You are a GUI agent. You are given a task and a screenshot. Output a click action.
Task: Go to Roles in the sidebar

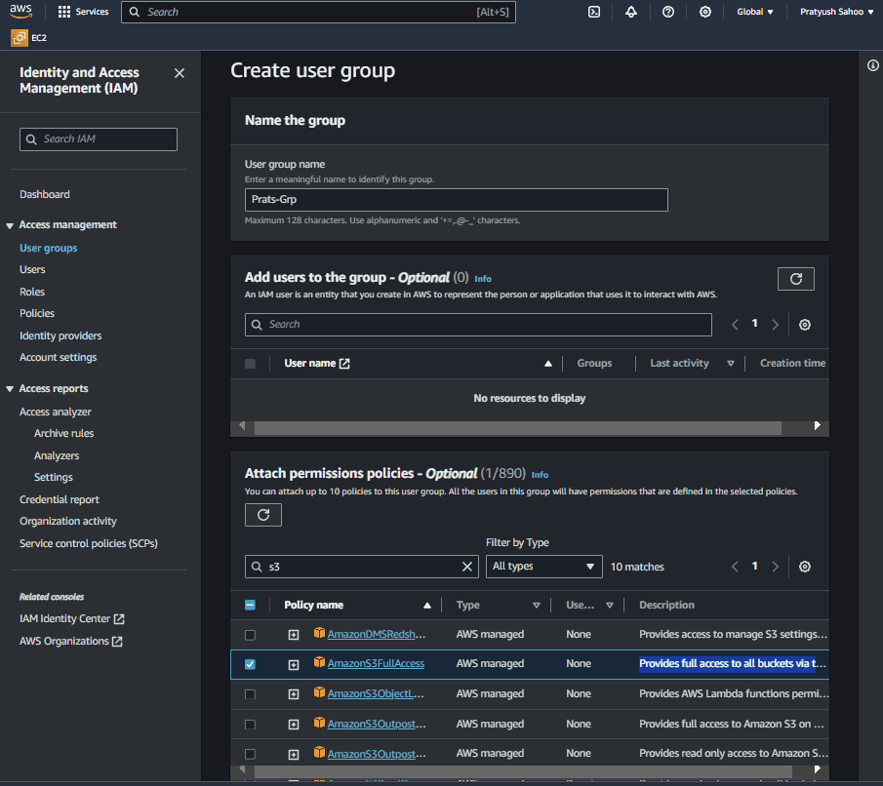[32, 292]
